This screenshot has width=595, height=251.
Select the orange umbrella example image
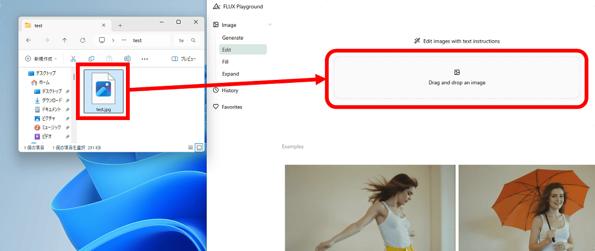point(527,208)
